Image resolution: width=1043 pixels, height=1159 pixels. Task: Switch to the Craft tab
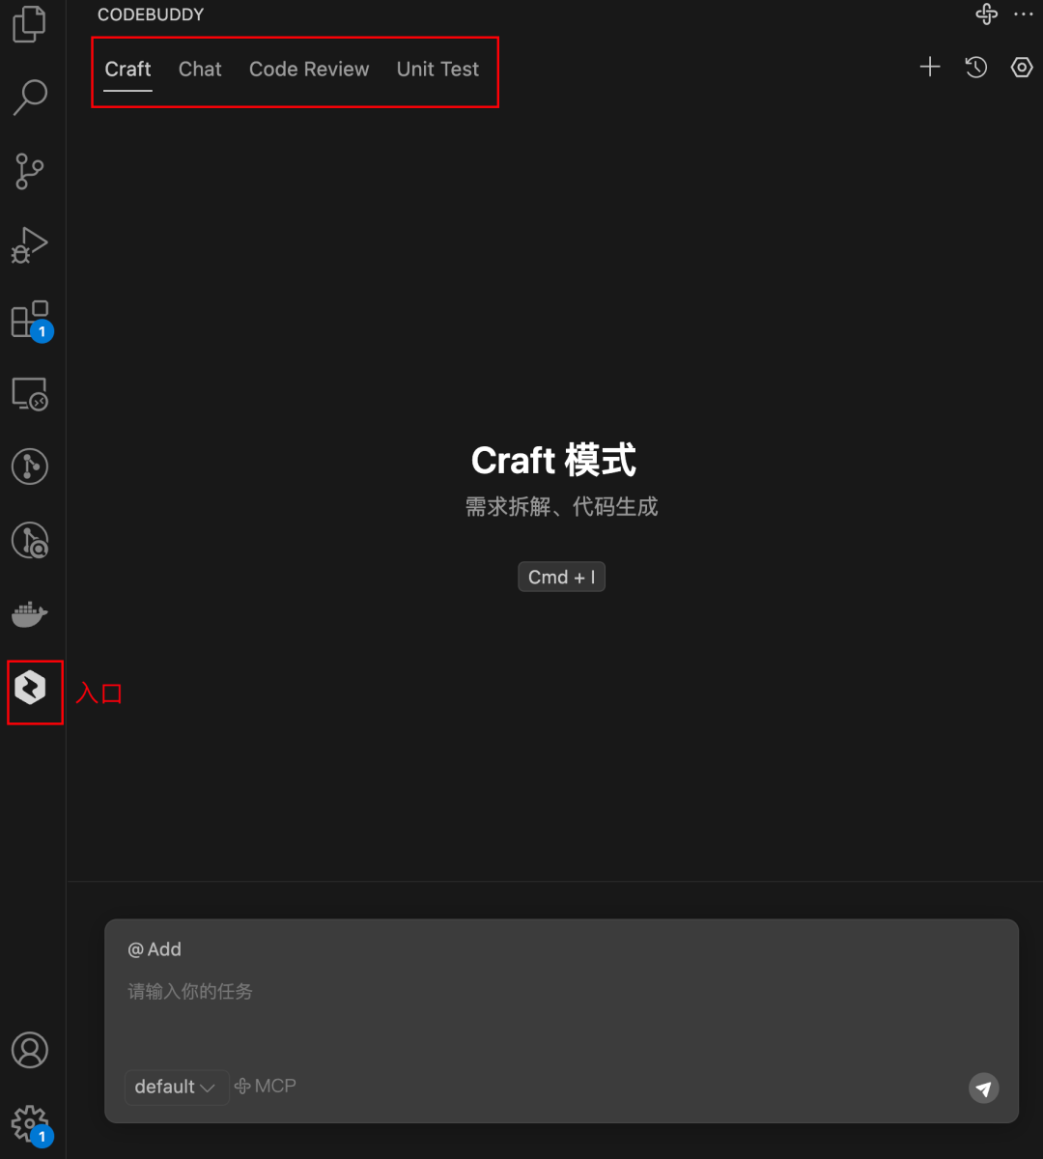(128, 70)
